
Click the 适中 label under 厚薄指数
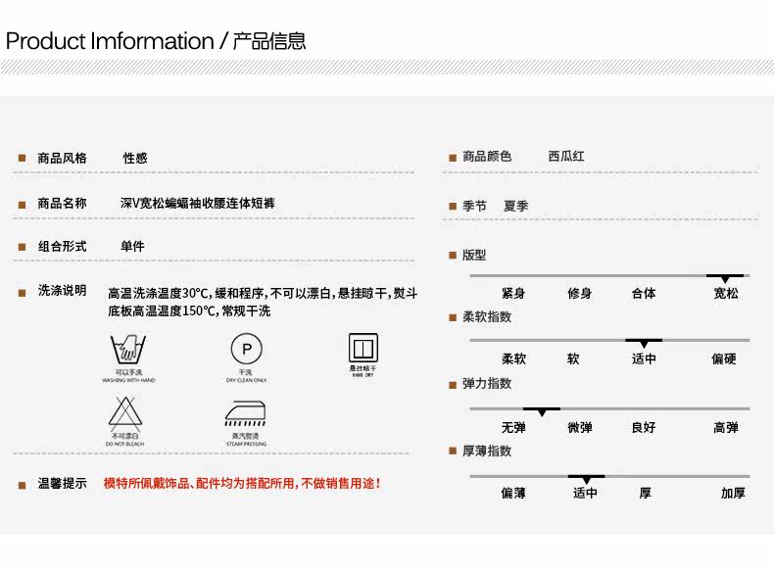(x=586, y=493)
